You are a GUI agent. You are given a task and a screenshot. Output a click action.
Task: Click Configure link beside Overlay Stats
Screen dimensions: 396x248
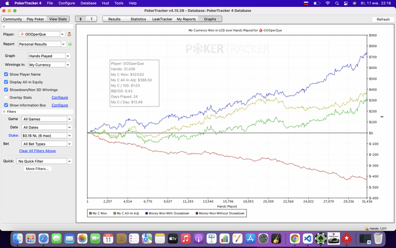point(60,97)
